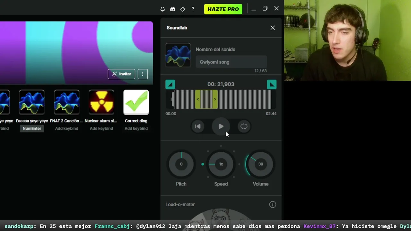
Task: Open the help question mark icon
Action: click(x=193, y=9)
